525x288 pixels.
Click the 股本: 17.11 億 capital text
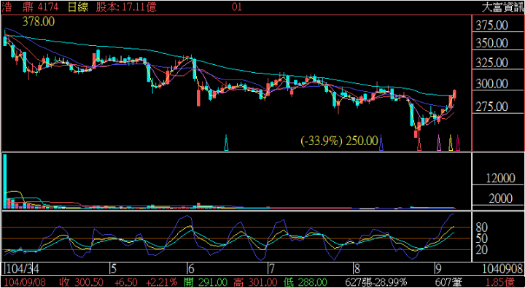point(126,7)
